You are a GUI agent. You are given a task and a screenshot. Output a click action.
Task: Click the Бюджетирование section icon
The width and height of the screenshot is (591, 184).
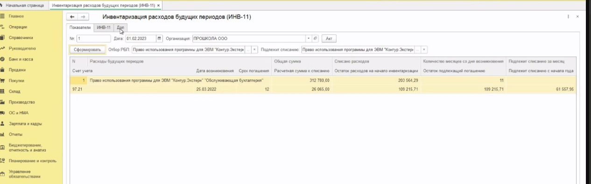click(2, 147)
